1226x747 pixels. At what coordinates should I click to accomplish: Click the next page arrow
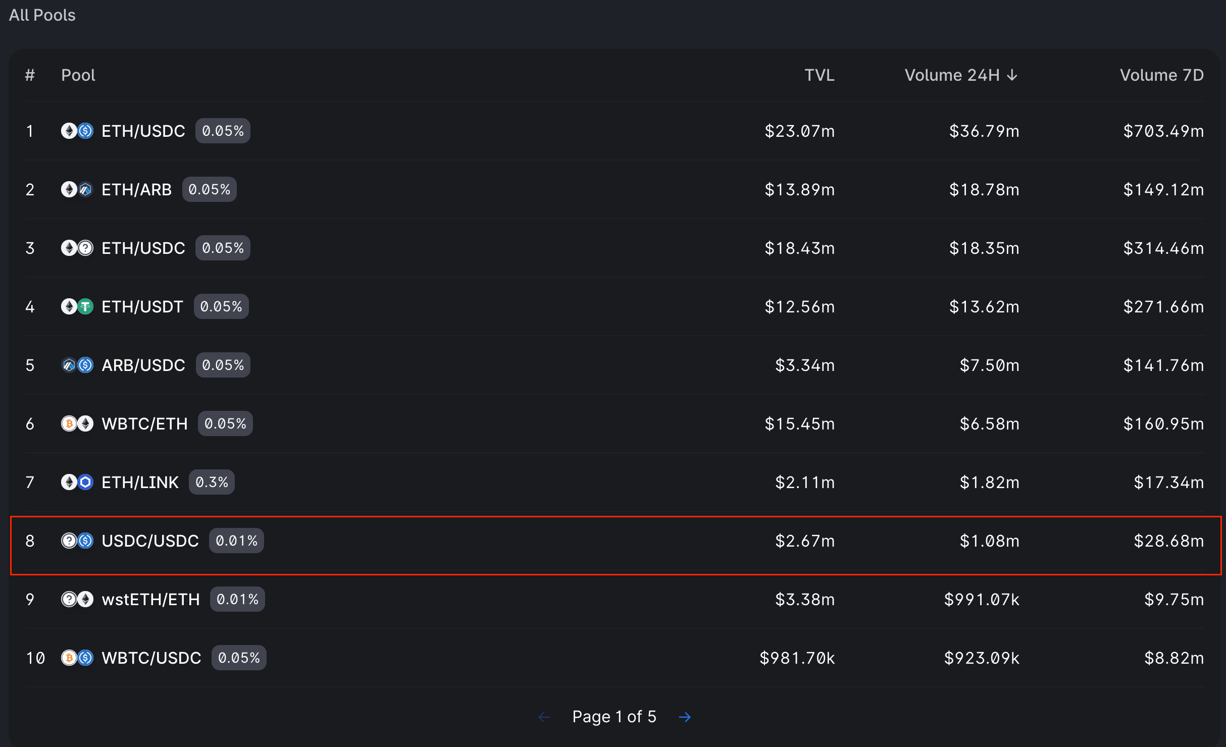pos(685,717)
